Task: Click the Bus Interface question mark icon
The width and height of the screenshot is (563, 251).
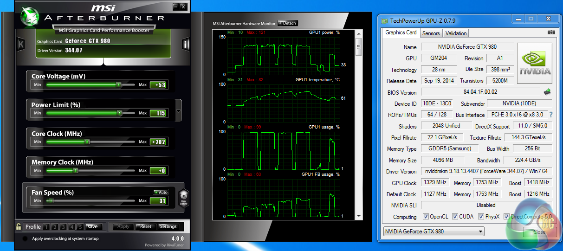Action: pos(551,115)
